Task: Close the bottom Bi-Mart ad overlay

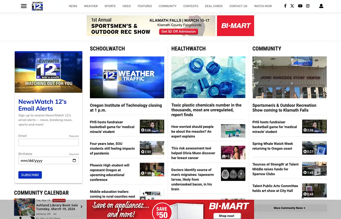Action: click(x=303, y=198)
